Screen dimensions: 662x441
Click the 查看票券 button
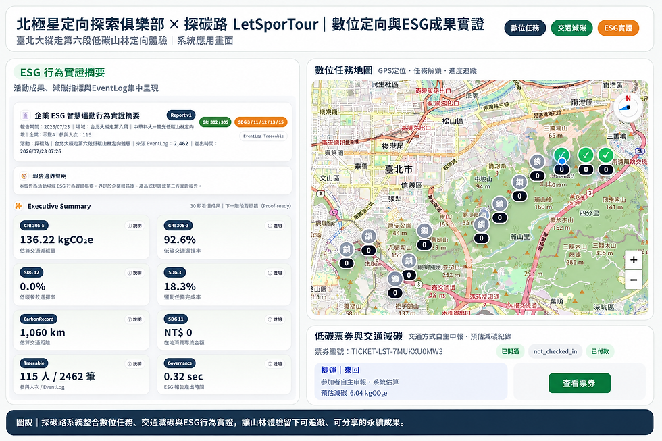580,383
